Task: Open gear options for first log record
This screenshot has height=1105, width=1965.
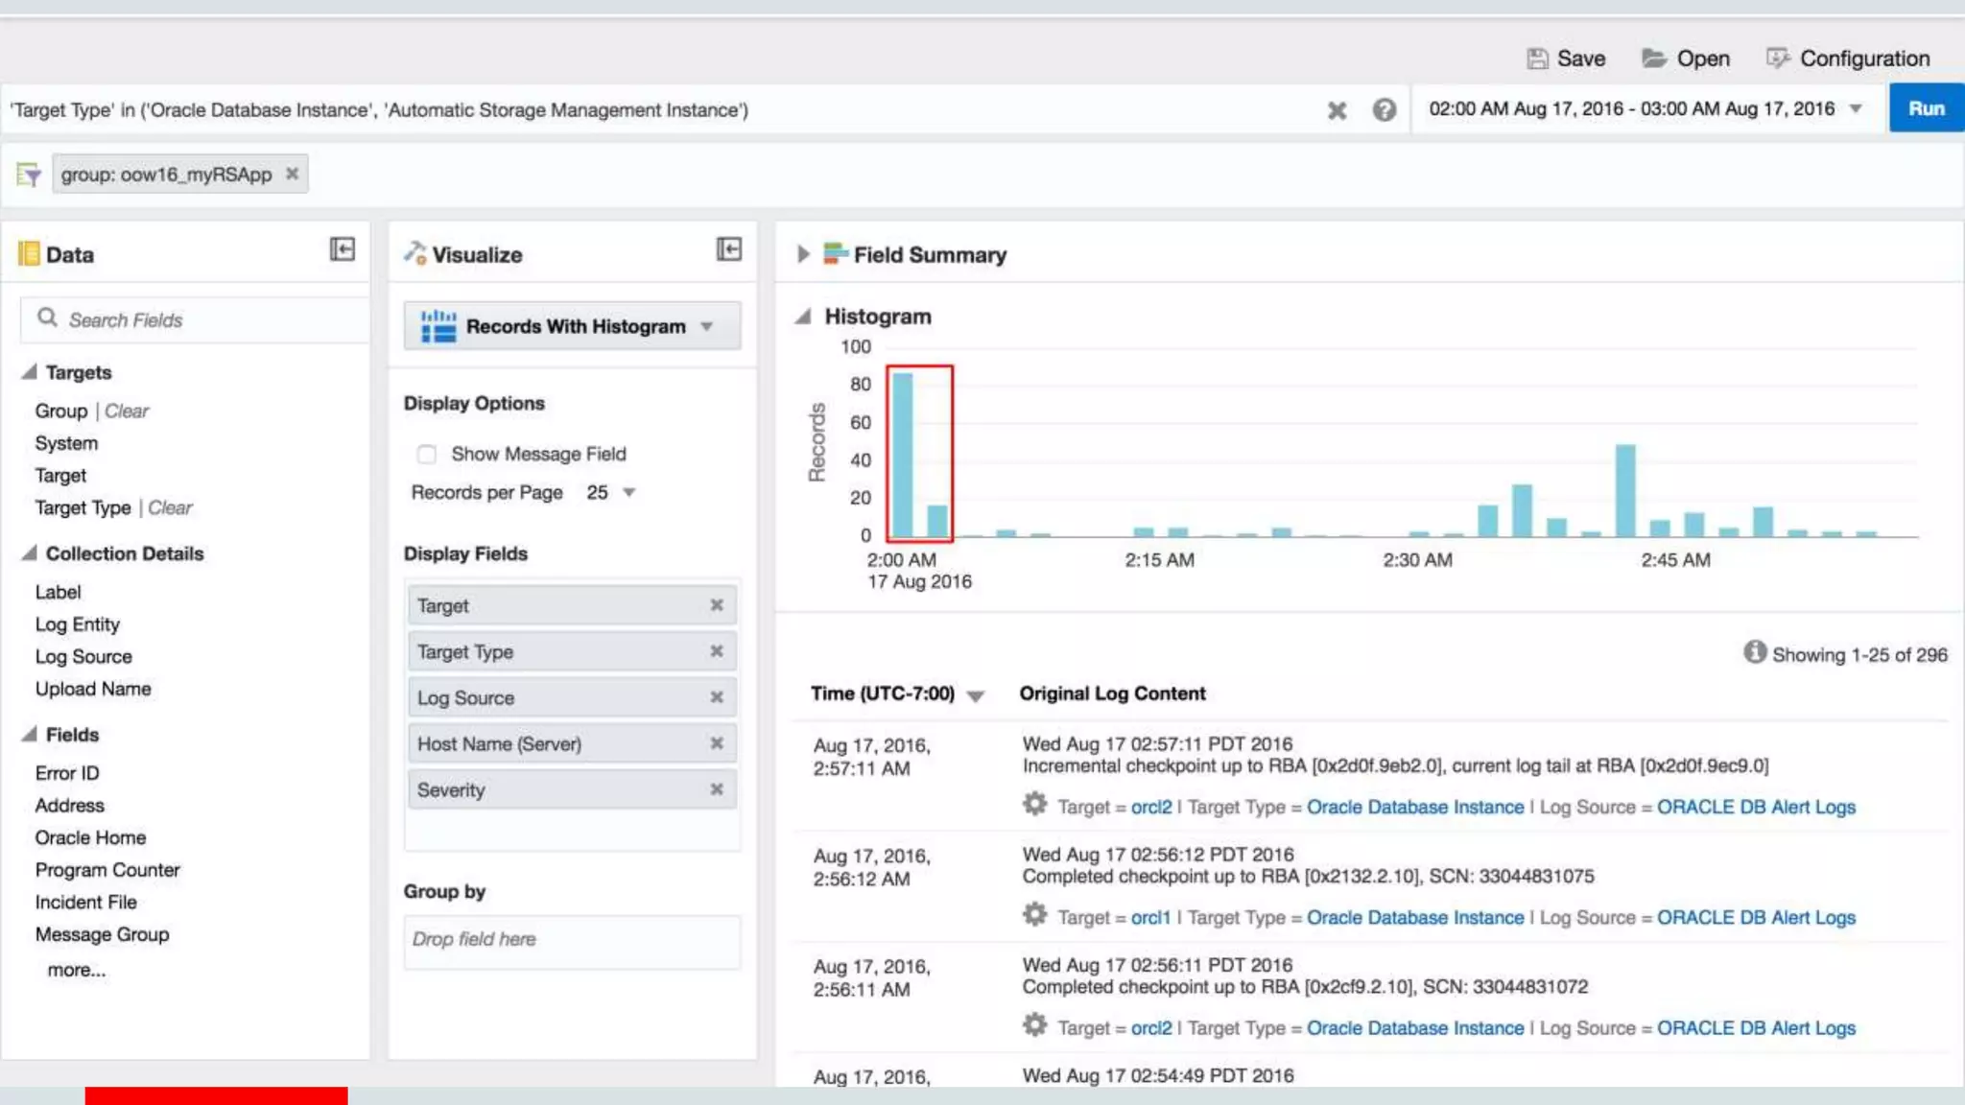Action: coord(1034,804)
